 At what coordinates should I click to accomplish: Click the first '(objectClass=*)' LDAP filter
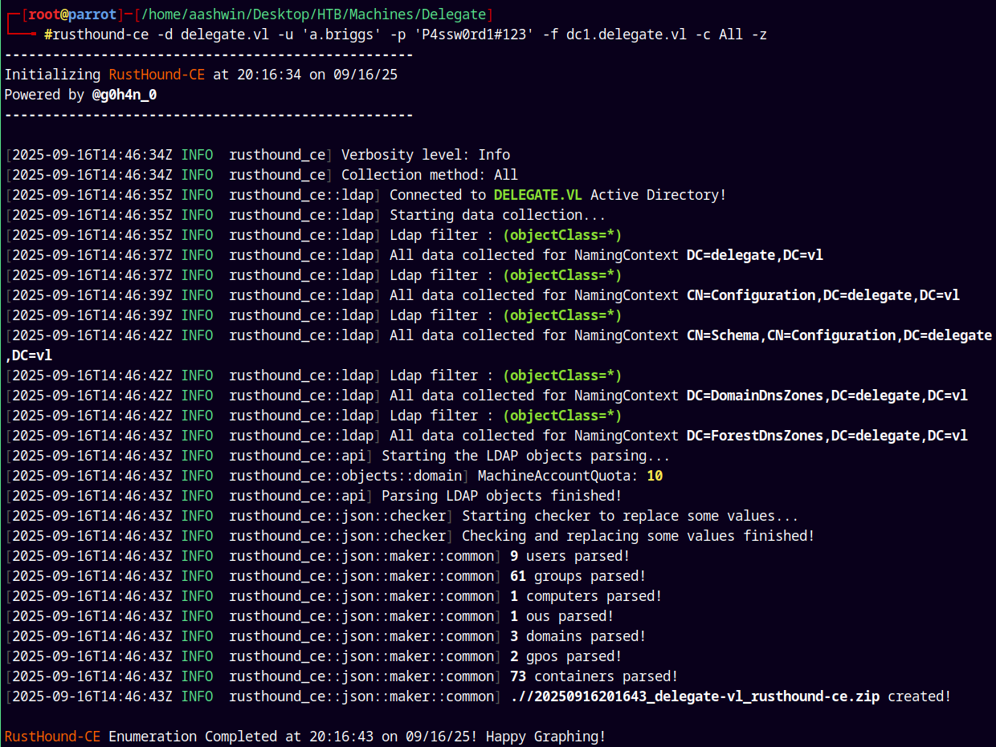562,235
